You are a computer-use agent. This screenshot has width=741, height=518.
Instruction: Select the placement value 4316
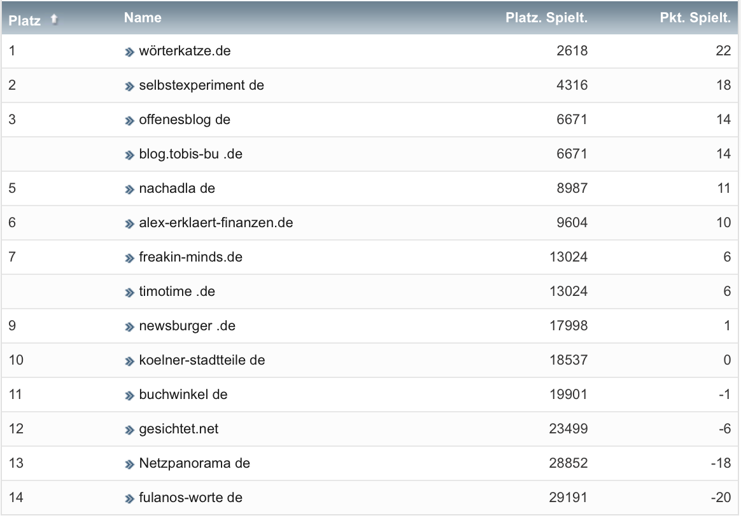pos(572,85)
